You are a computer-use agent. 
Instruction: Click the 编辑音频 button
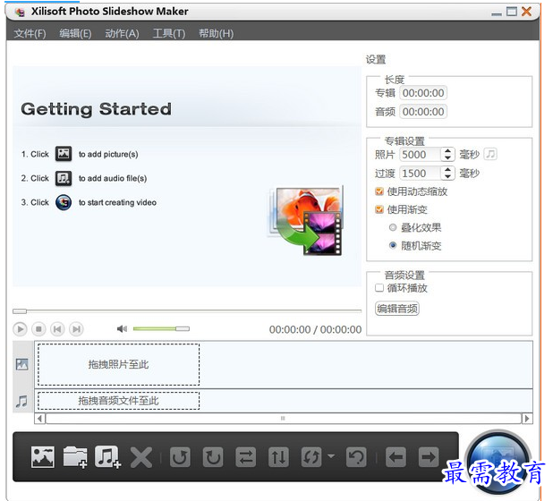tap(397, 309)
